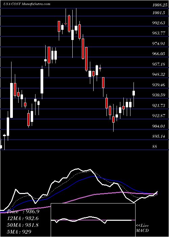169x237 pixels.
Task: Click the 'USA COST MunafaSutra.com' chart title
Action: coord(27,4)
